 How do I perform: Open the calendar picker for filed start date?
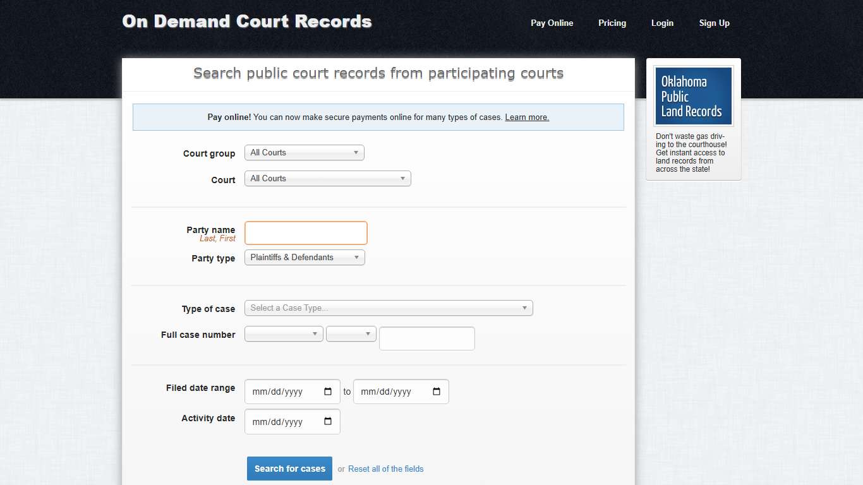(x=329, y=392)
